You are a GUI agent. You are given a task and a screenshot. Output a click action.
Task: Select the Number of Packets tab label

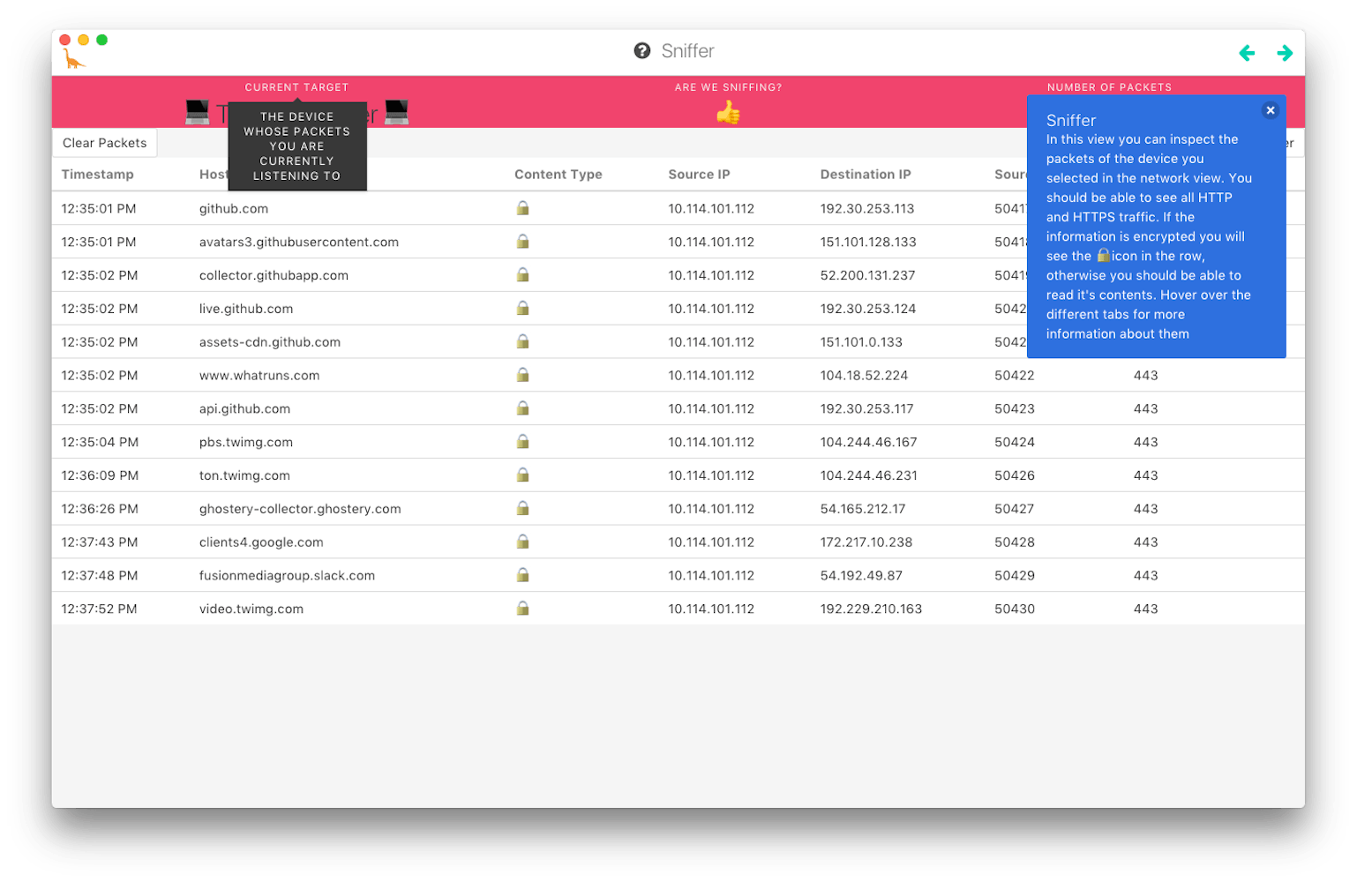point(1110,87)
